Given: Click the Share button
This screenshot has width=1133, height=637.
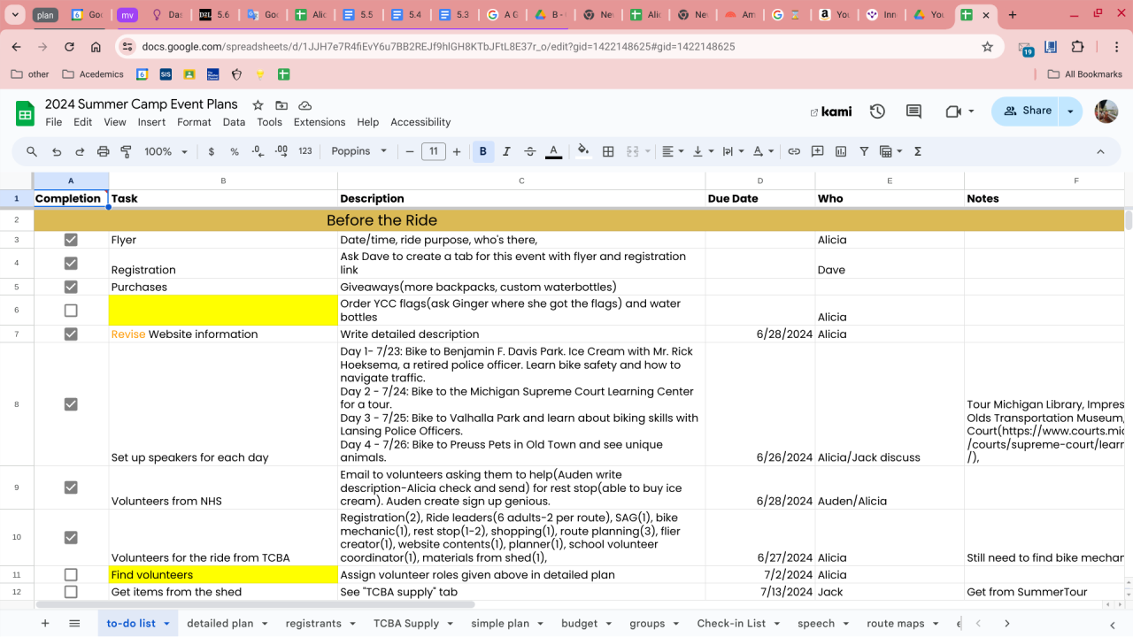Looking at the screenshot, I should coord(1027,111).
